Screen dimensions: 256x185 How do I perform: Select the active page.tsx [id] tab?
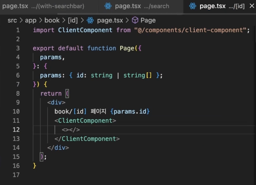click(x=220, y=6)
